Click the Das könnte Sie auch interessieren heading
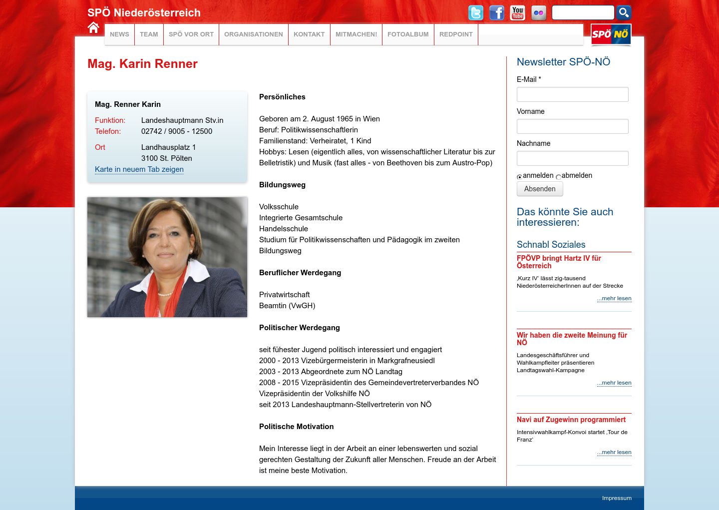 tap(565, 217)
